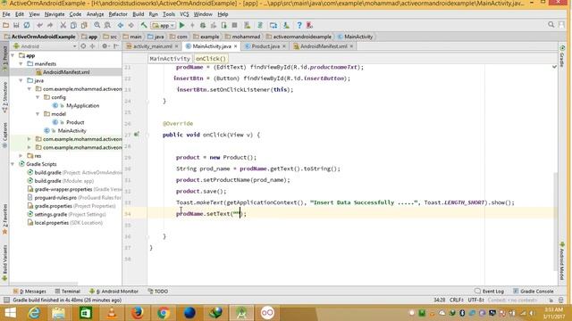This screenshot has height=321, width=572.
Task: Open the File menu
Action: coord(6,14)
